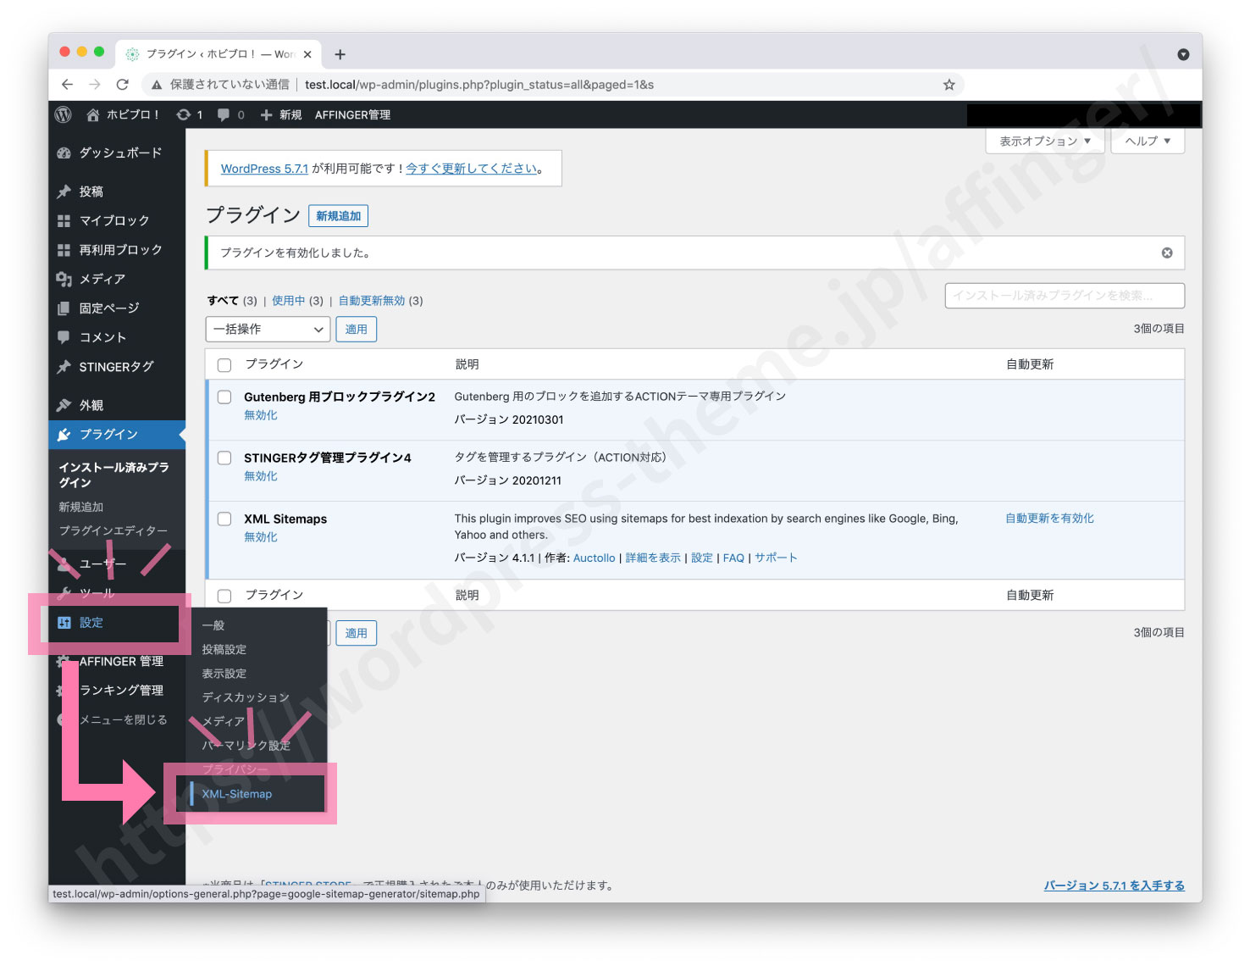1250x966 pixels.
Task: Deactivate Gutenberg 用ブロックプラグイン2 via 無効化
Action: pos(261,415)
